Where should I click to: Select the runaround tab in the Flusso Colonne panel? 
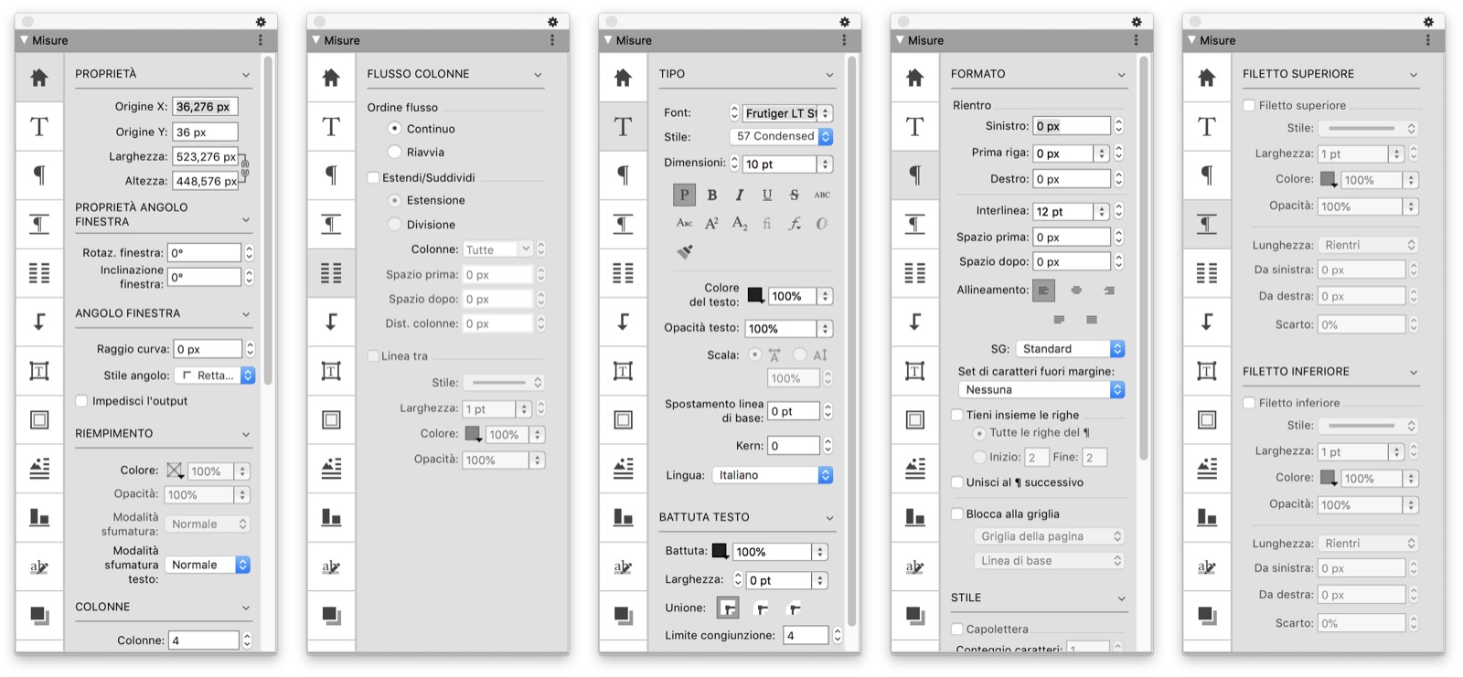[331, 469]
